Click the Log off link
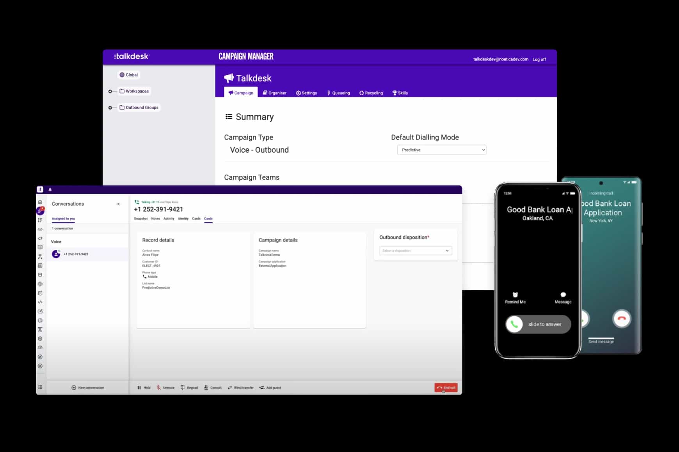Viewport: 679px width, 452px height. (539, 60)
